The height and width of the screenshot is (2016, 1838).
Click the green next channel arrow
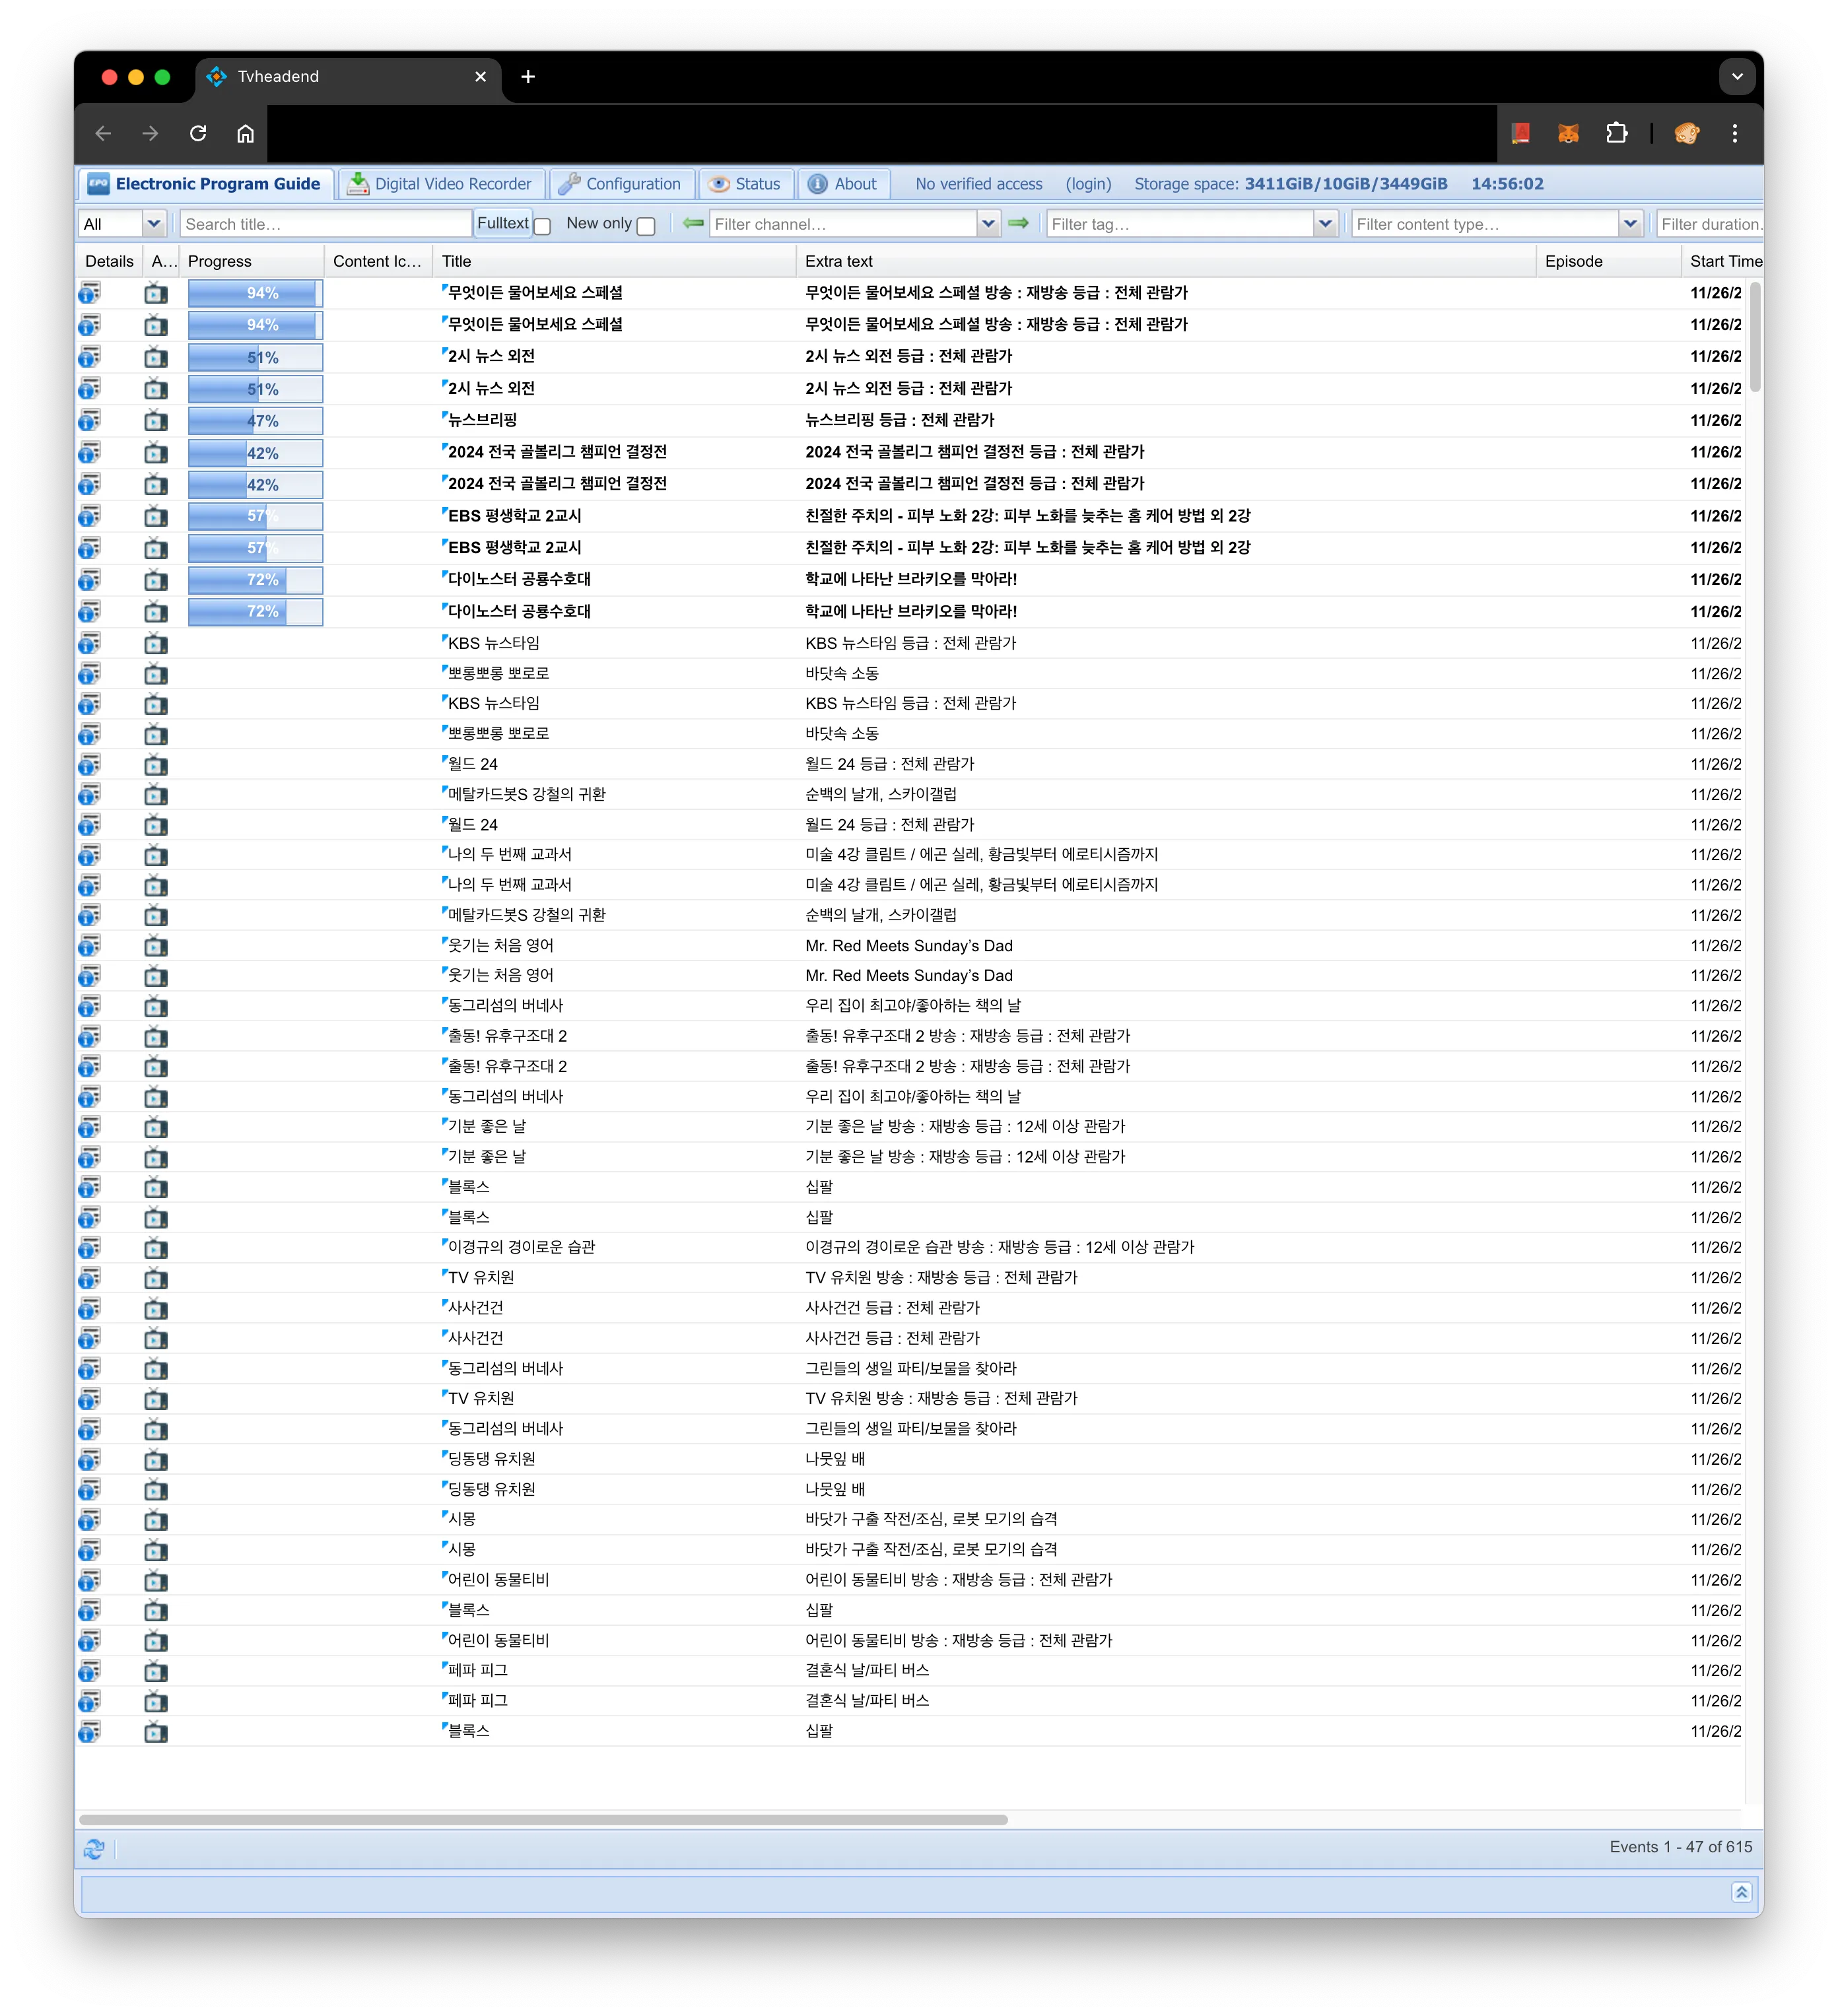point(1018,223)
